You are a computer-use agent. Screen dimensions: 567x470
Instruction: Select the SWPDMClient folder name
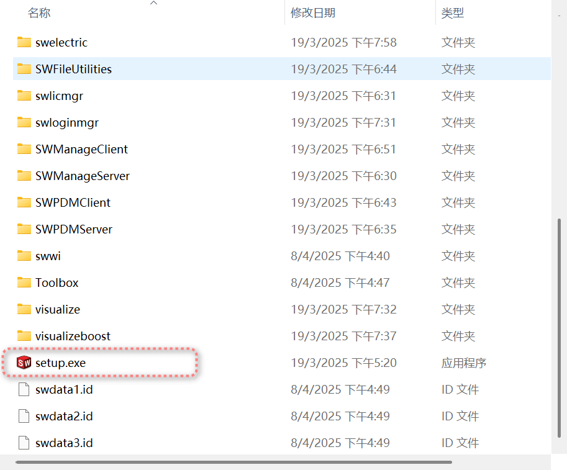73,202
